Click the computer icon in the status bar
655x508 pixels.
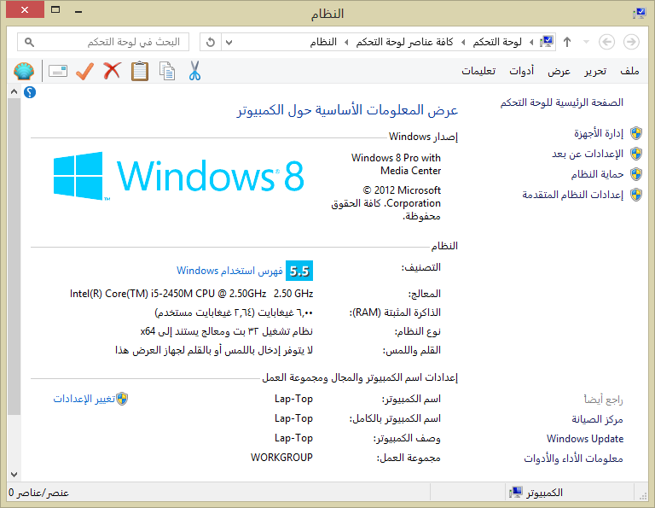tap(515, 492)
